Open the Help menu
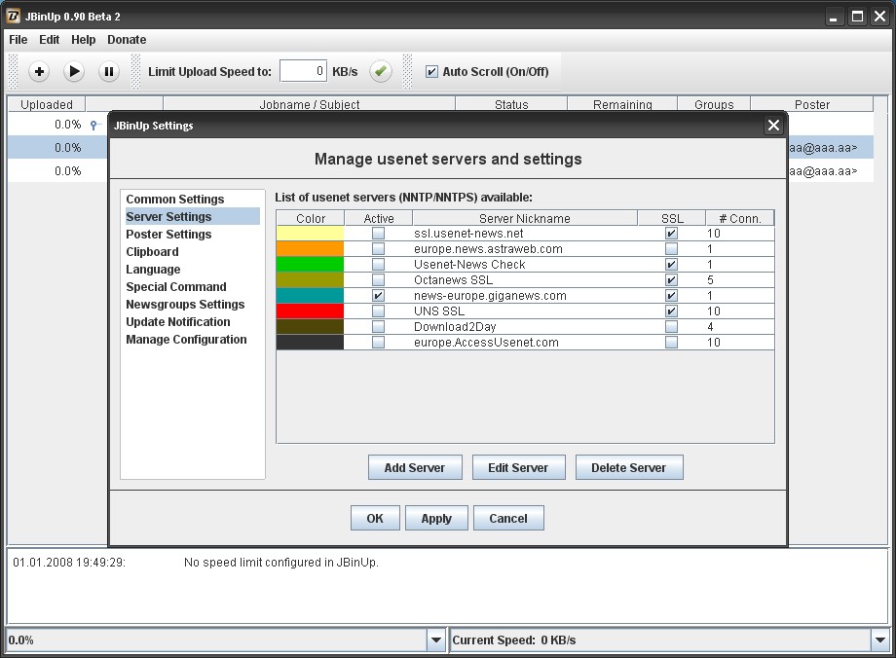 tap(84, 39)
